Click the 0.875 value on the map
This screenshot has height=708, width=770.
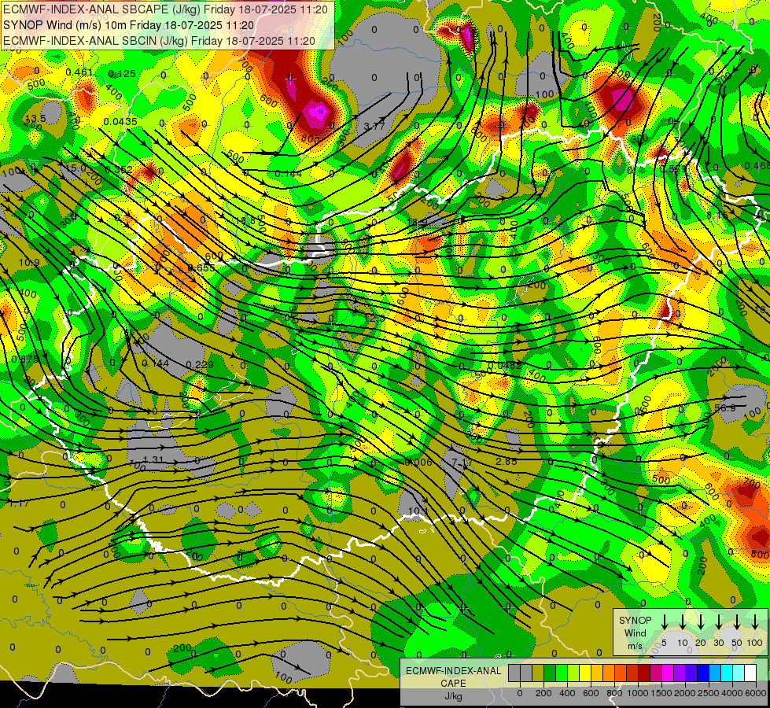[24, 360]
